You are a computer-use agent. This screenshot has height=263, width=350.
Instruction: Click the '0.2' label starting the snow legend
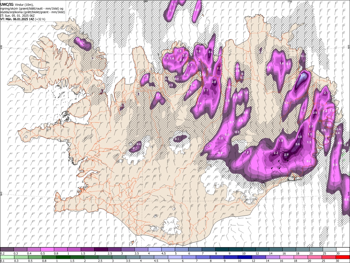2,253
